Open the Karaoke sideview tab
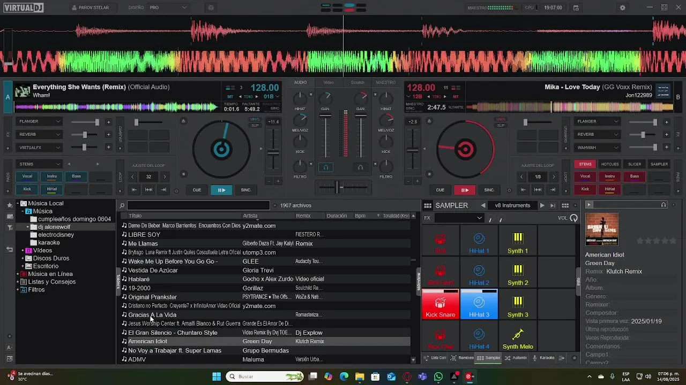The image size is (686, 385). pyautogui.click(x=543, y=358)
